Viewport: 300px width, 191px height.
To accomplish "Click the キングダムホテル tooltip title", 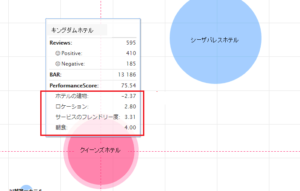I will click(72, 30).
